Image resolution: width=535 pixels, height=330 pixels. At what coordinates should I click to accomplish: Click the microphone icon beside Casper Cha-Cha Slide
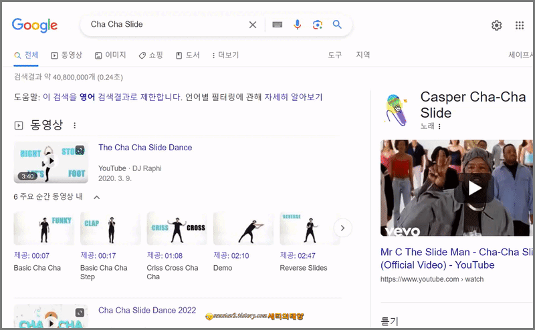396,110
